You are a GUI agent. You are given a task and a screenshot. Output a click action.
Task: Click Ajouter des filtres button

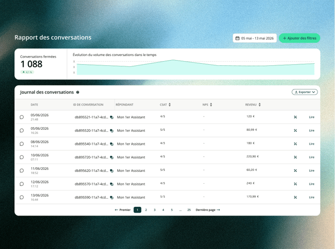pyautogui.click(x=300, y=38)
